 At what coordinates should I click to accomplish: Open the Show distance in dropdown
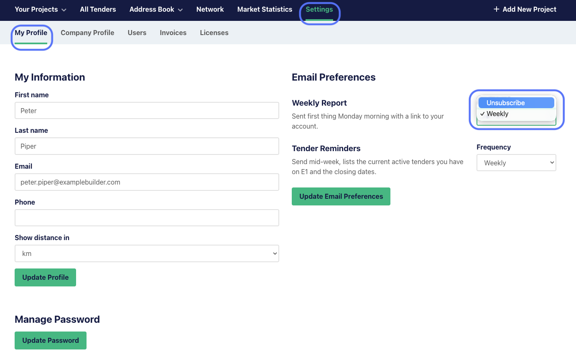click(x=147, y=253)
